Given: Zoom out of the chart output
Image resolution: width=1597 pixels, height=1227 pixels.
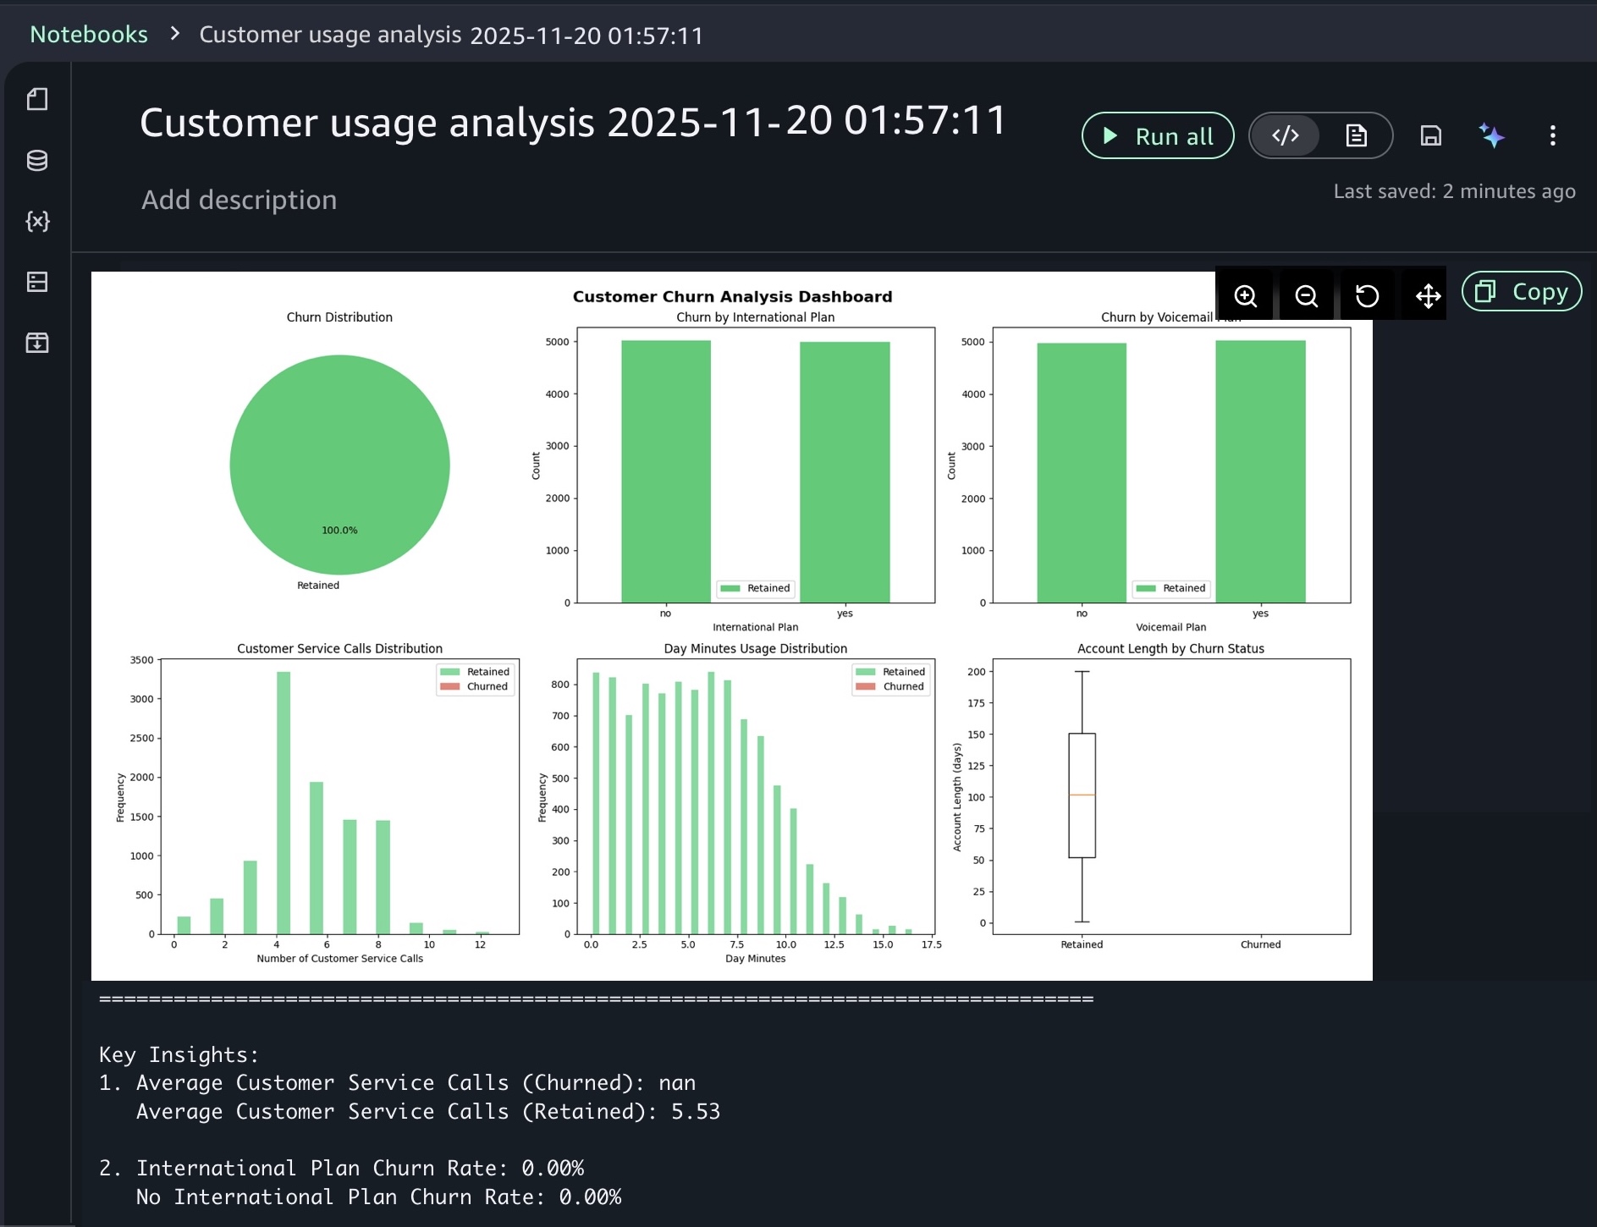Looking at the screenshot, I should (x=1306, y=295).
